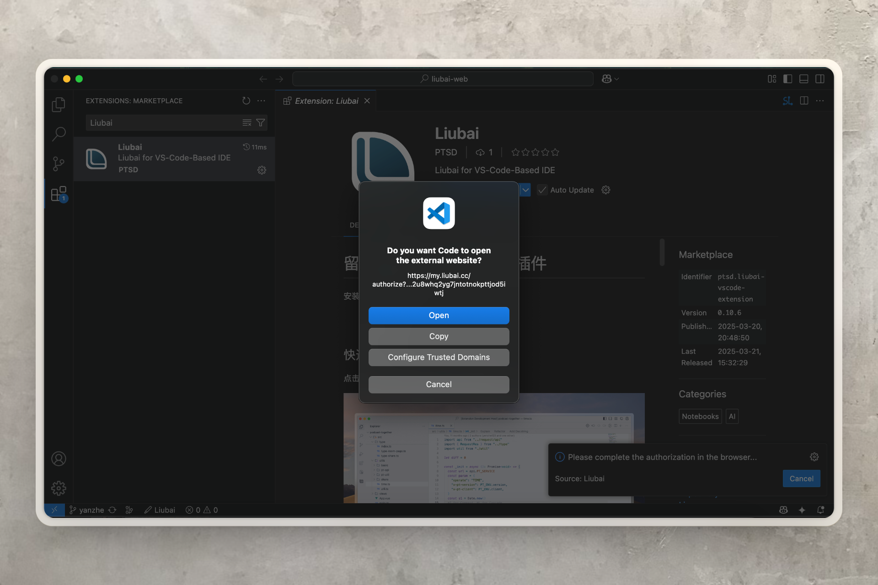This screenshot has height=585, width=878.
Task: Open the Search view icon
Action: point(59,134)
